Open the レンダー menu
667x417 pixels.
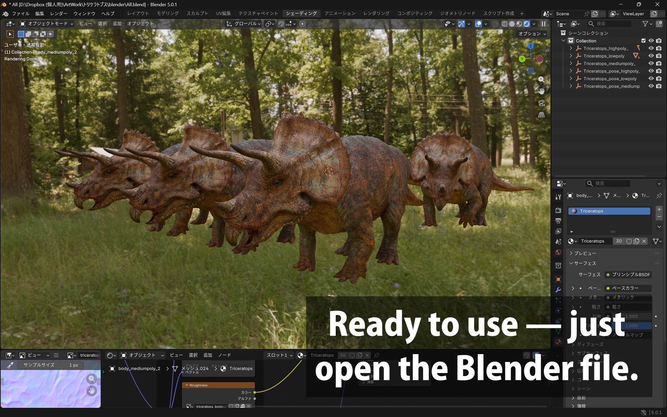(x=59, y=14)
